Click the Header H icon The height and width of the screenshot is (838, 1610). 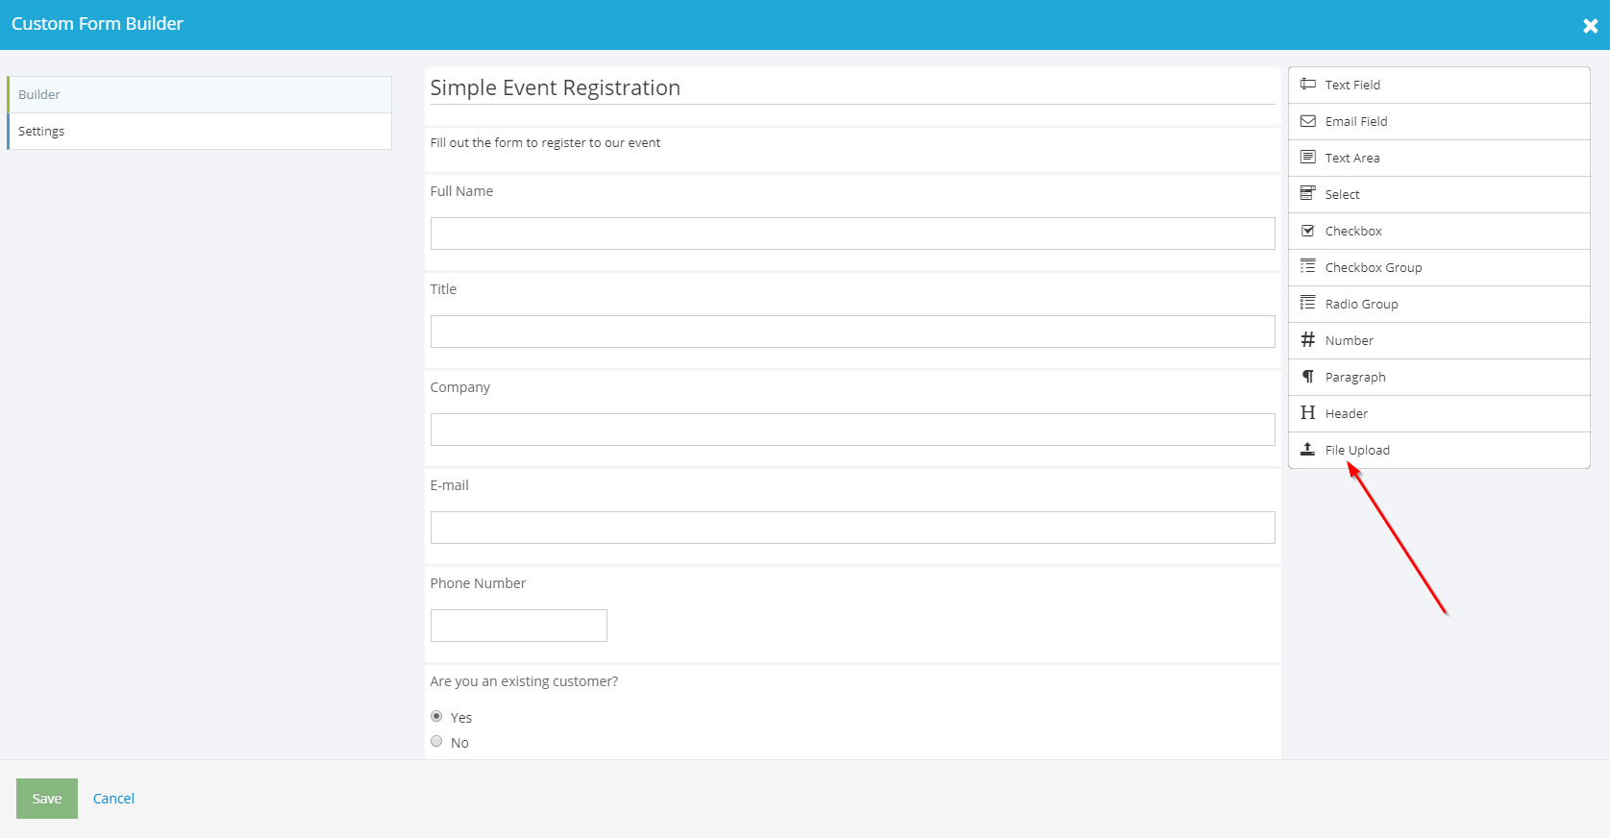point(1307,413)
